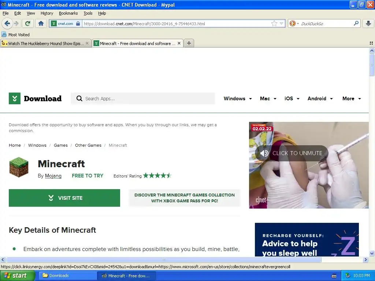
Task: Go to Windows breadcrumb link
Action: tap(37, 145)
